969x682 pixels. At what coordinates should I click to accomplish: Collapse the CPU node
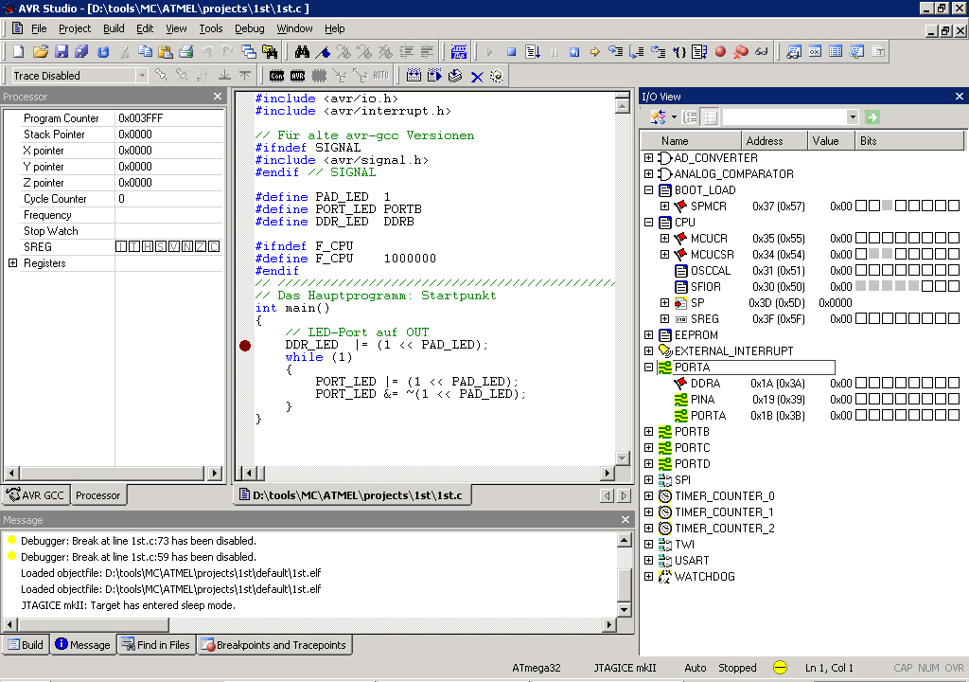click(648, 223)
